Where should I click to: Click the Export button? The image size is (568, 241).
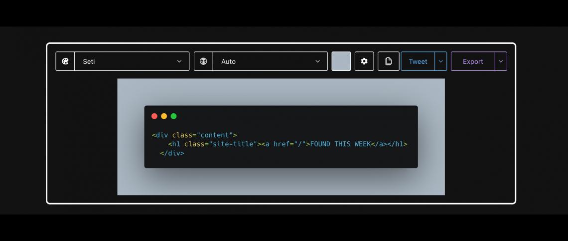click(473, 61)
